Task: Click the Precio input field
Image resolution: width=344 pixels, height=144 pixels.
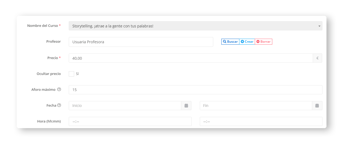Action: pyautogui.click(x=191, y=58)
